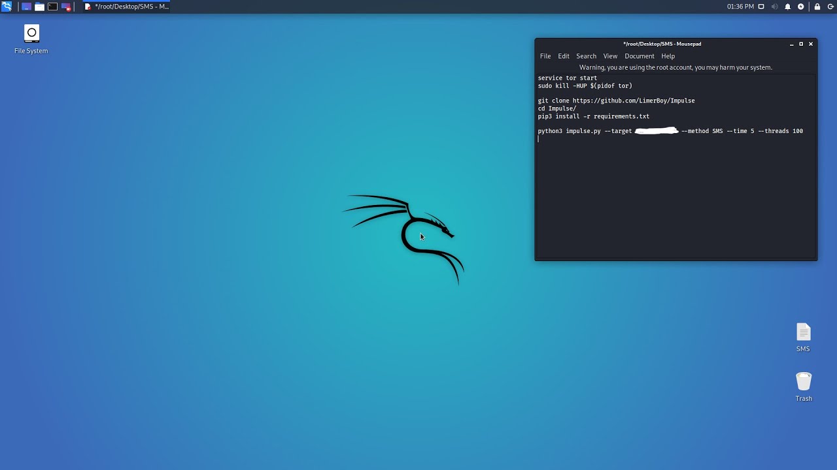Click the panel launcher with red badge

[66, 7]
